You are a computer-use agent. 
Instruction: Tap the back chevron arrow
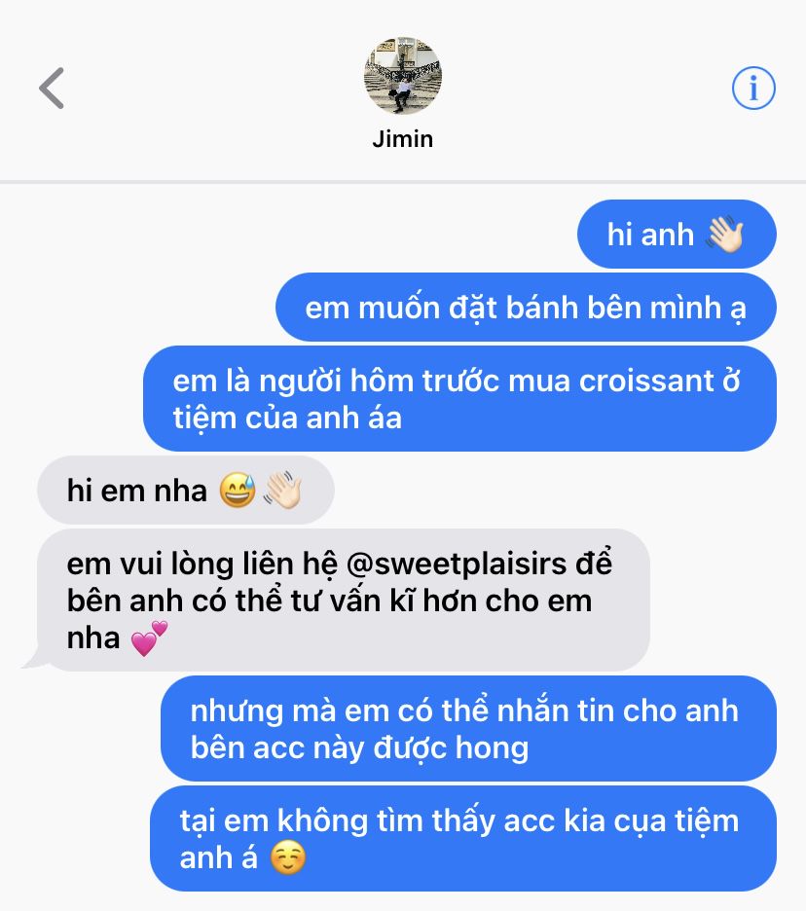tap(52, 88)
